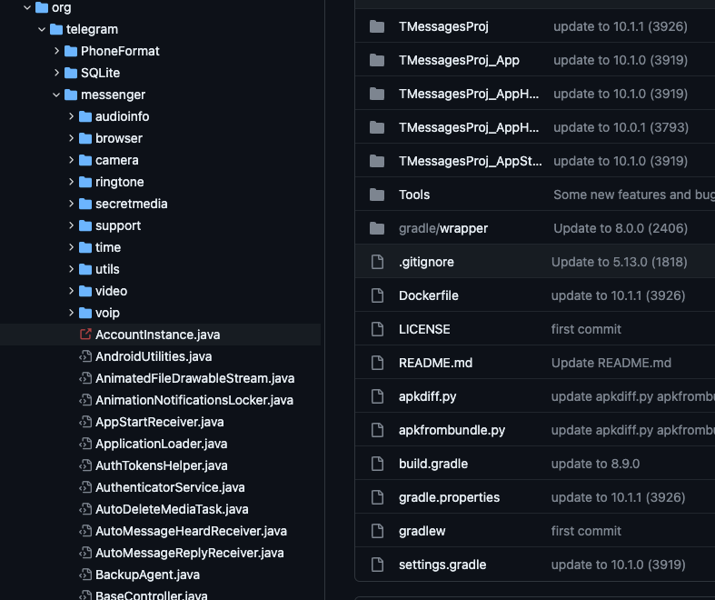Click the TMessagesProj folder icon
Image resolution: width=715 pixels, height=600 pixels.
[377, 26]
